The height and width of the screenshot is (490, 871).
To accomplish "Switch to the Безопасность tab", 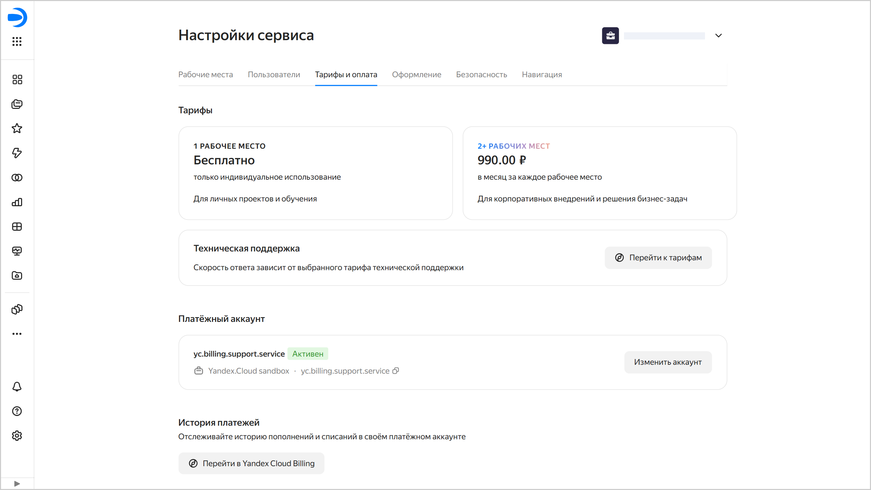I will [x=481, y=75].
